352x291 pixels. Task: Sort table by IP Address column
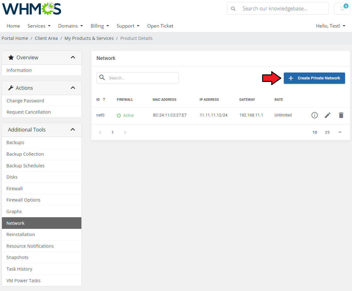pos(209,100)
